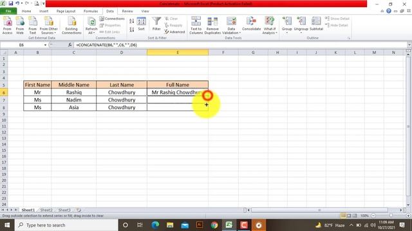The width and height of the screenshot is (412, 231).
Task: Open Google Chrome from taskbar
Action: point(214,225)
